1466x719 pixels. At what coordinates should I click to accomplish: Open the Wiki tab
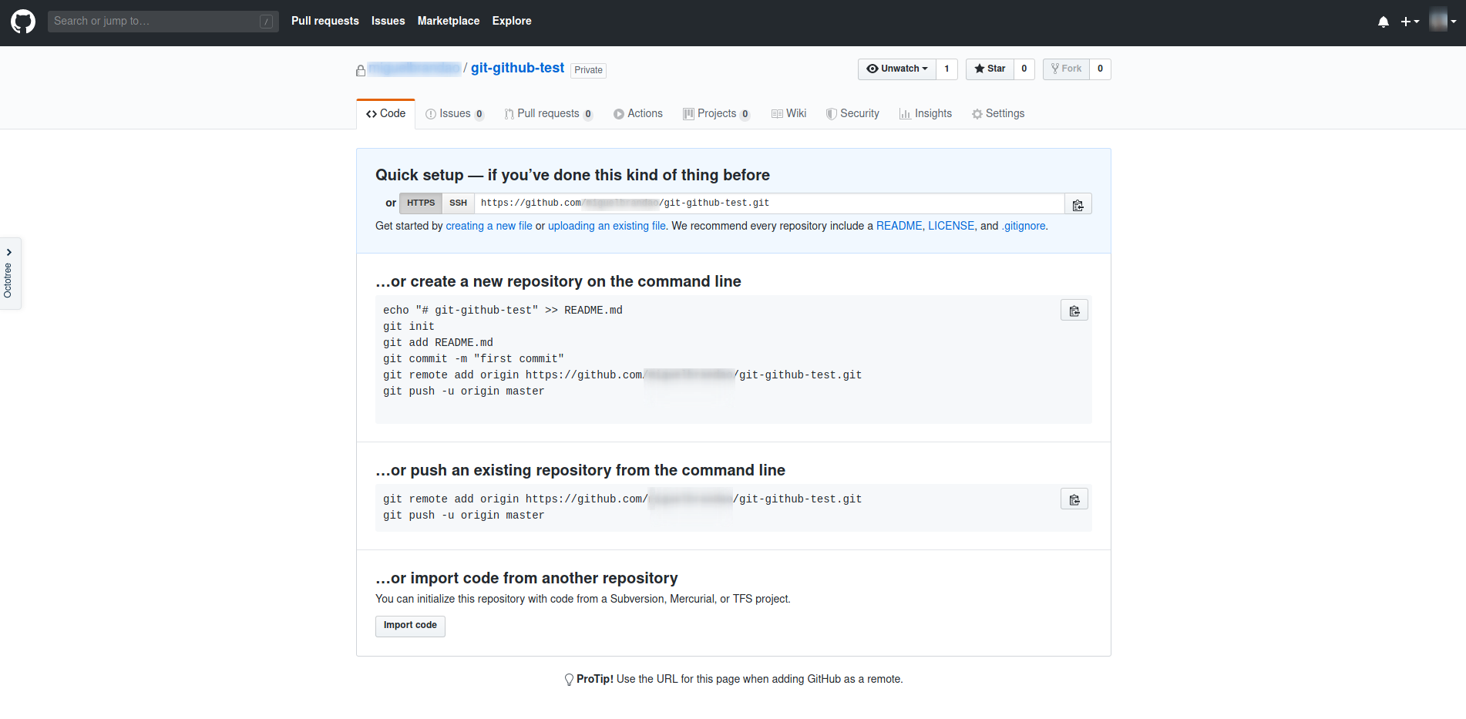tap(788, 113)
